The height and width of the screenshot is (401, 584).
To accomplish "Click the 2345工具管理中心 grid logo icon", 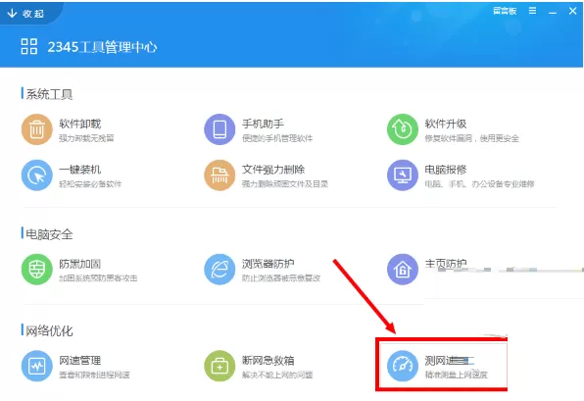I will [29, 47].
